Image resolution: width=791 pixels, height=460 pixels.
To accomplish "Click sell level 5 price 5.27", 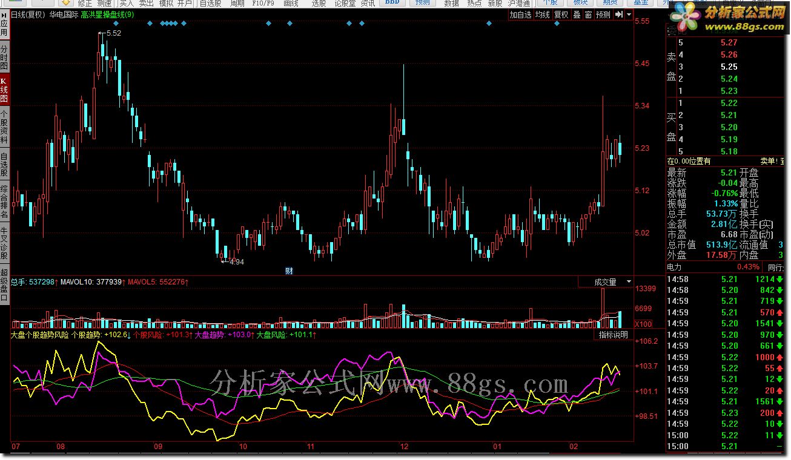I will (729, 42).
